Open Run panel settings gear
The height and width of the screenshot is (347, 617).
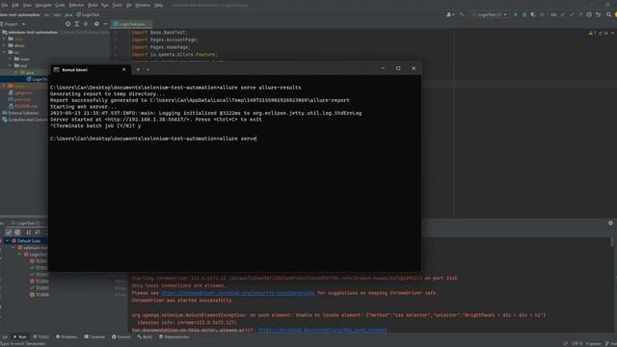coord(610,223)
